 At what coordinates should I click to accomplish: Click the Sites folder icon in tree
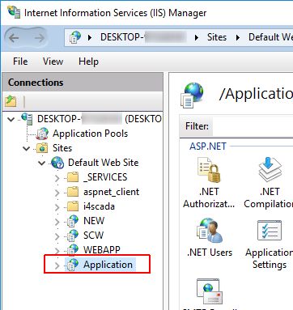42,148
